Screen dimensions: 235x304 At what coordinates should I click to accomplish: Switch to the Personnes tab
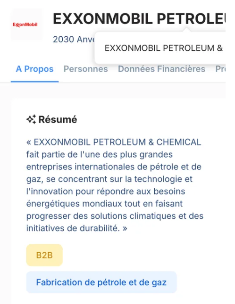86,69
